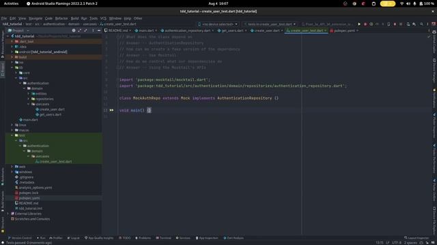Open the device selector dropdown

pyautogui.click(x=218, y=24)
